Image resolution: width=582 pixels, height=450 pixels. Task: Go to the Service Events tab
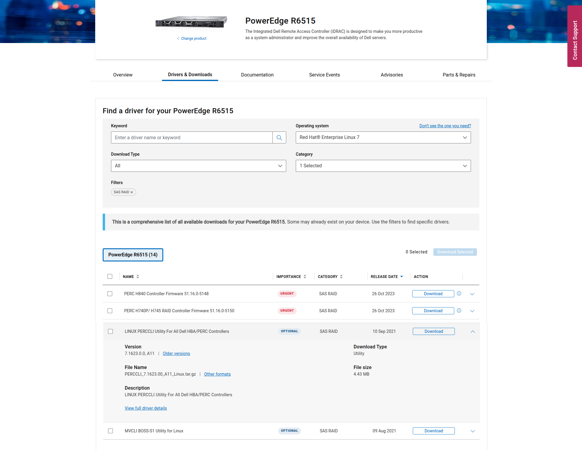[x=324, y=75]
